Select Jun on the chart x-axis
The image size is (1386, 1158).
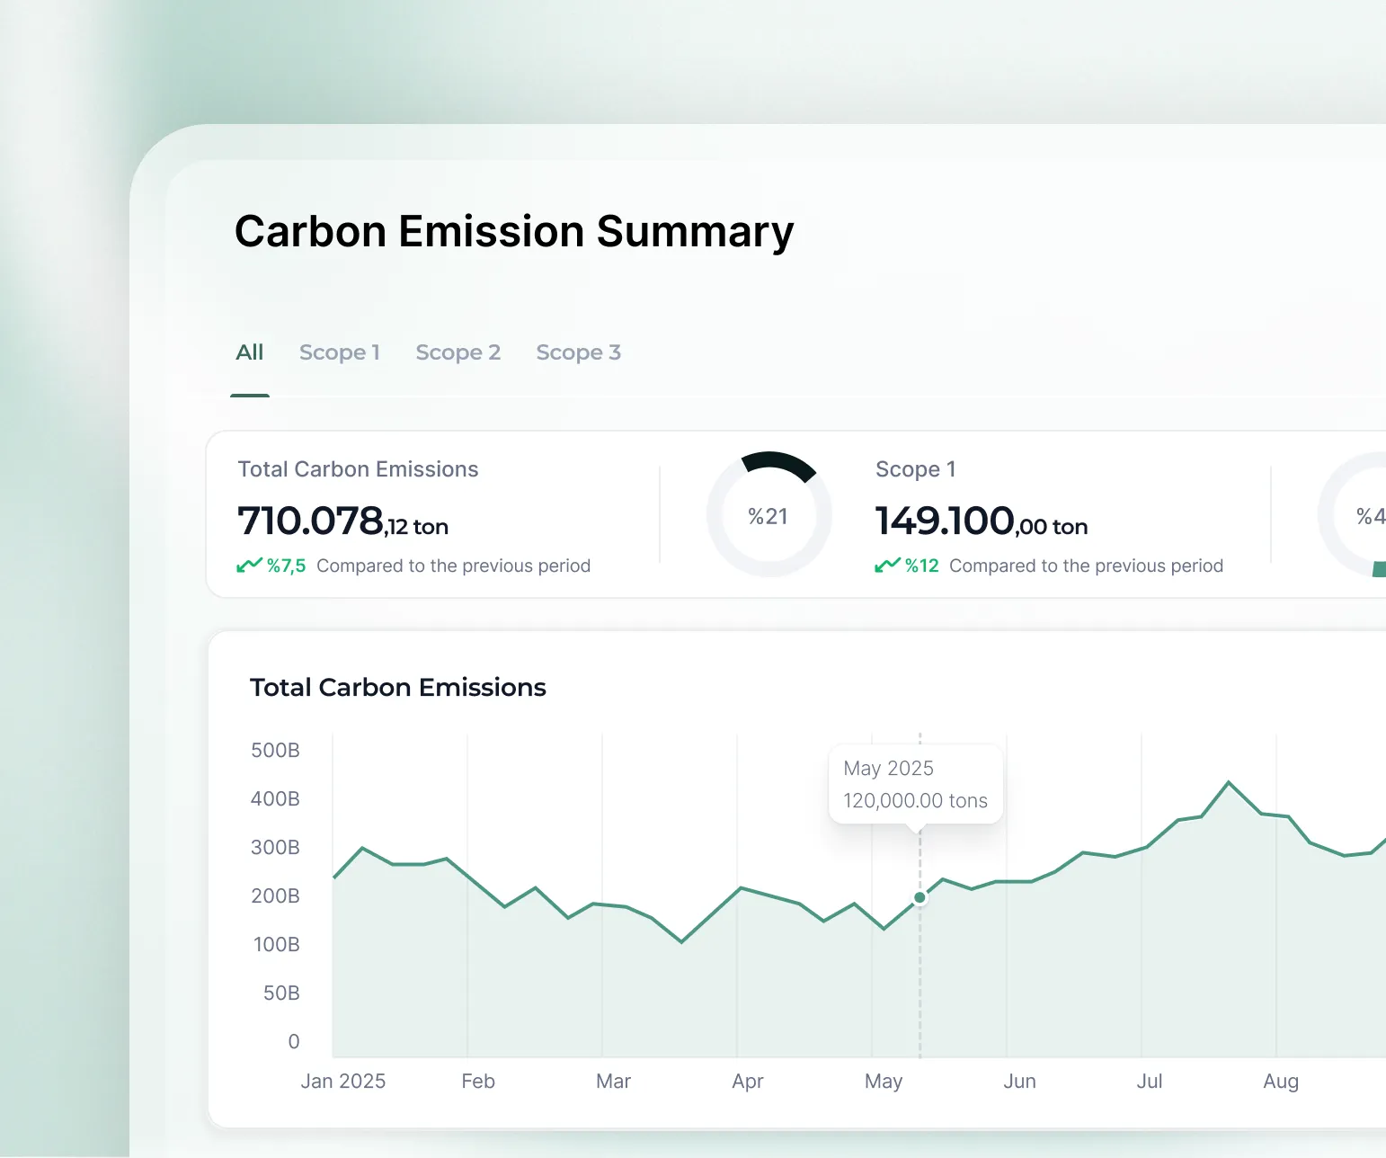[1019, 1081]
